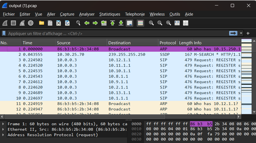This screenshot has height=143, width=256.
Task: Toggle packet list colorization
Action: click(140, 23)
